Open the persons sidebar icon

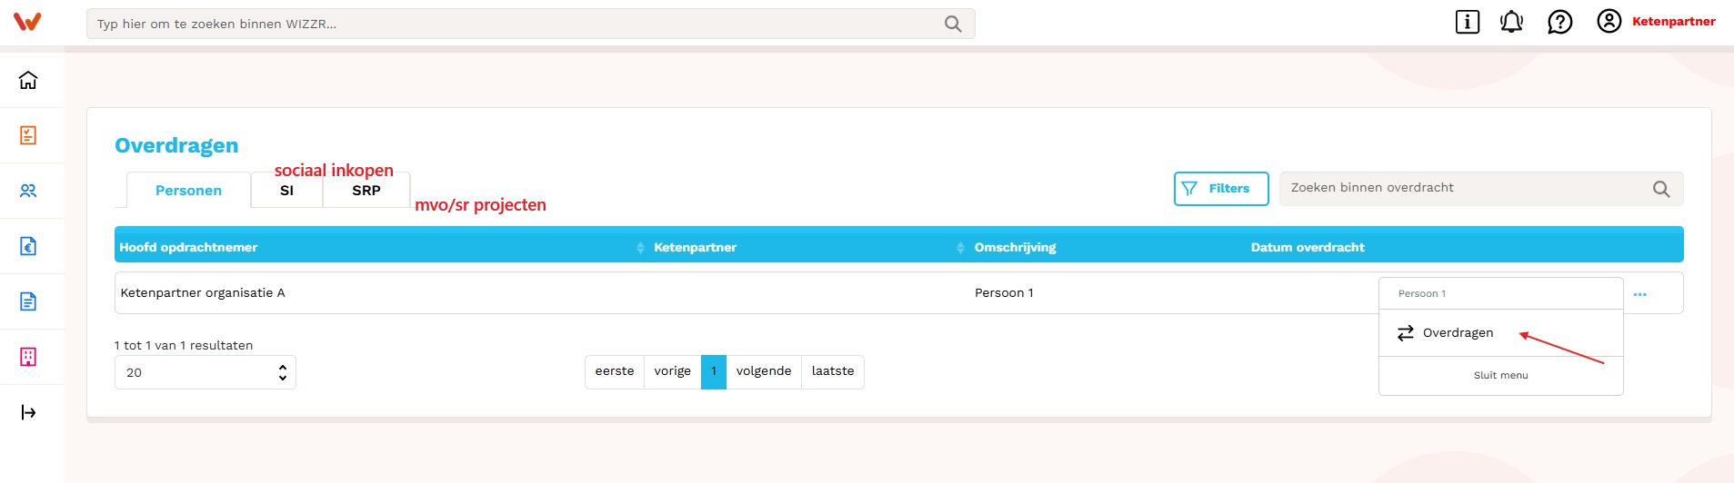(x=28, y=191)
